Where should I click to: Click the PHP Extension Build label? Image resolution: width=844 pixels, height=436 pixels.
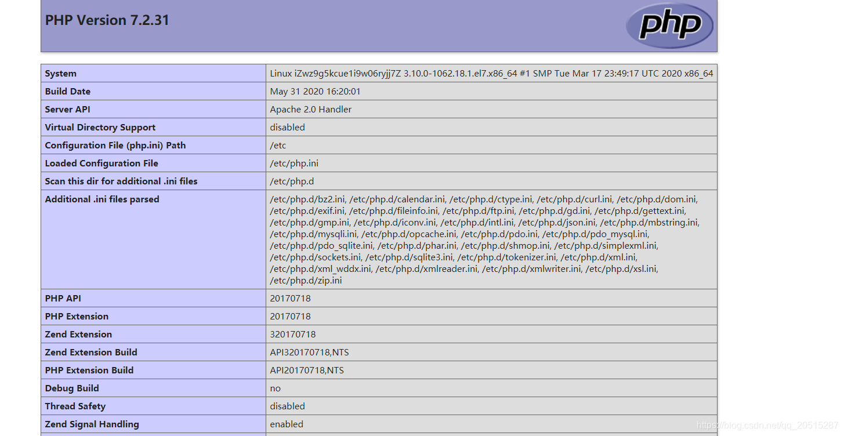coord(89,370)
